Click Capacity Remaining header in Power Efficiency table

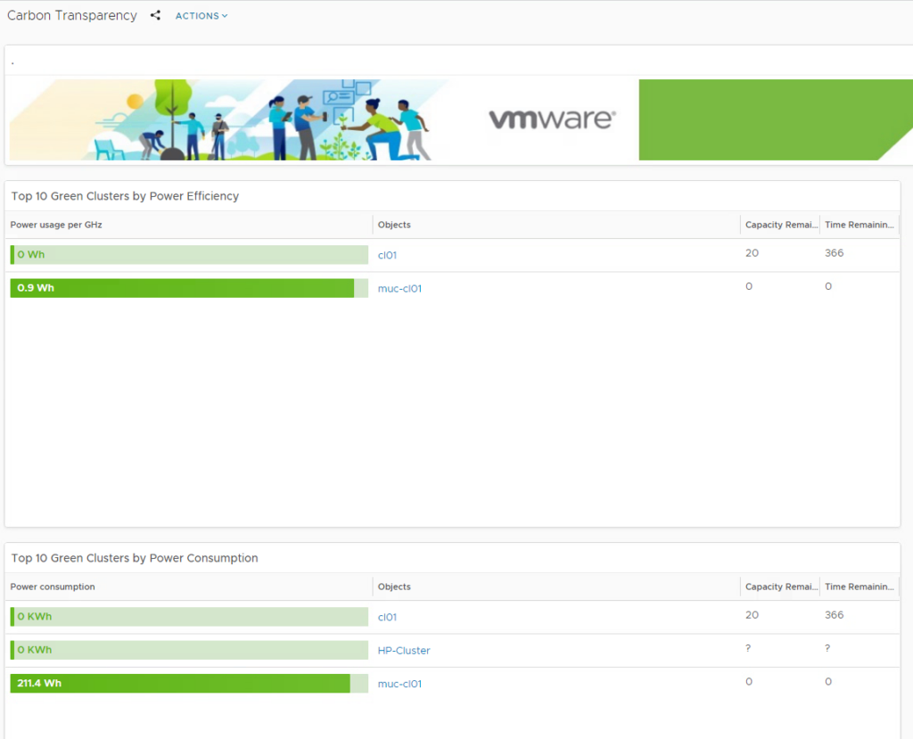pyautogui.click(x=781, y=225)
